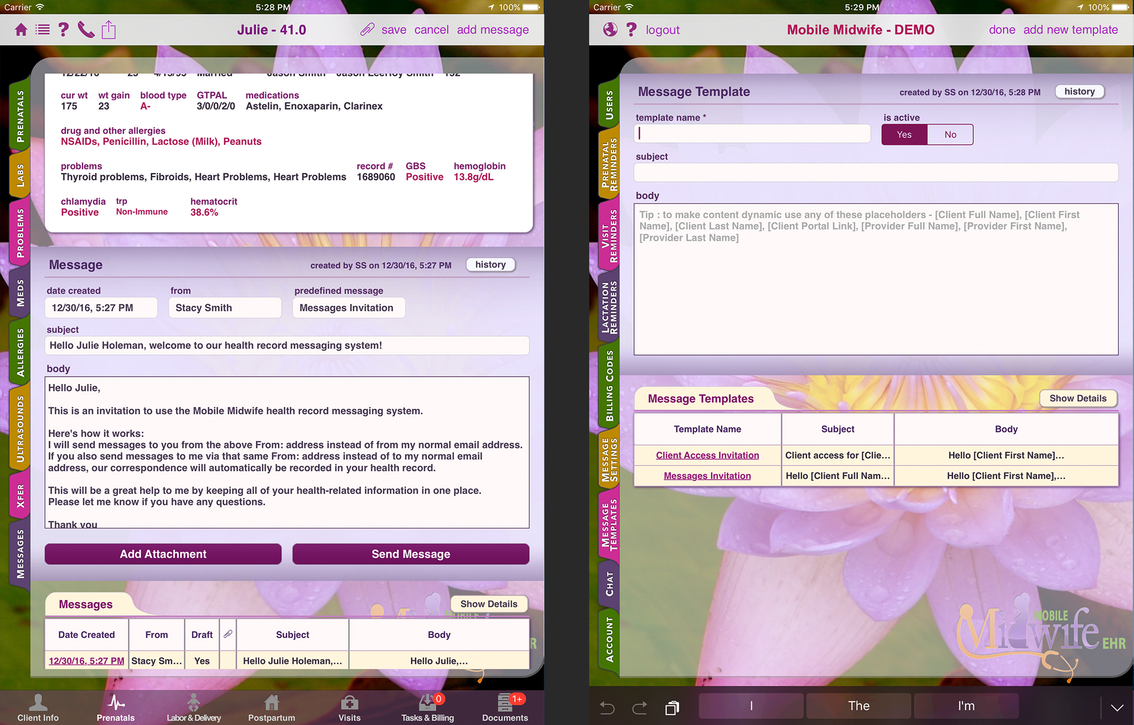
Task: Tap the phone call icon
Action: point(86,30)
